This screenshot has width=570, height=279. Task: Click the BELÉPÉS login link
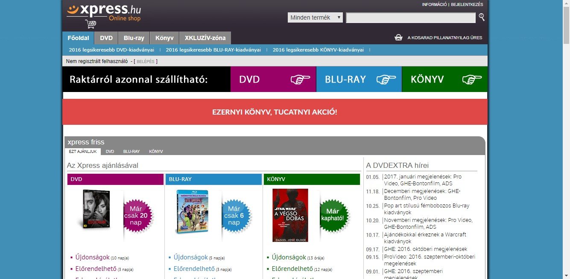(x=146, y=62)
